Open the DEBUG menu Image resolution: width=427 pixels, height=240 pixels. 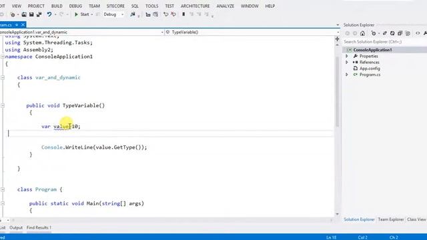pos(75,6)
